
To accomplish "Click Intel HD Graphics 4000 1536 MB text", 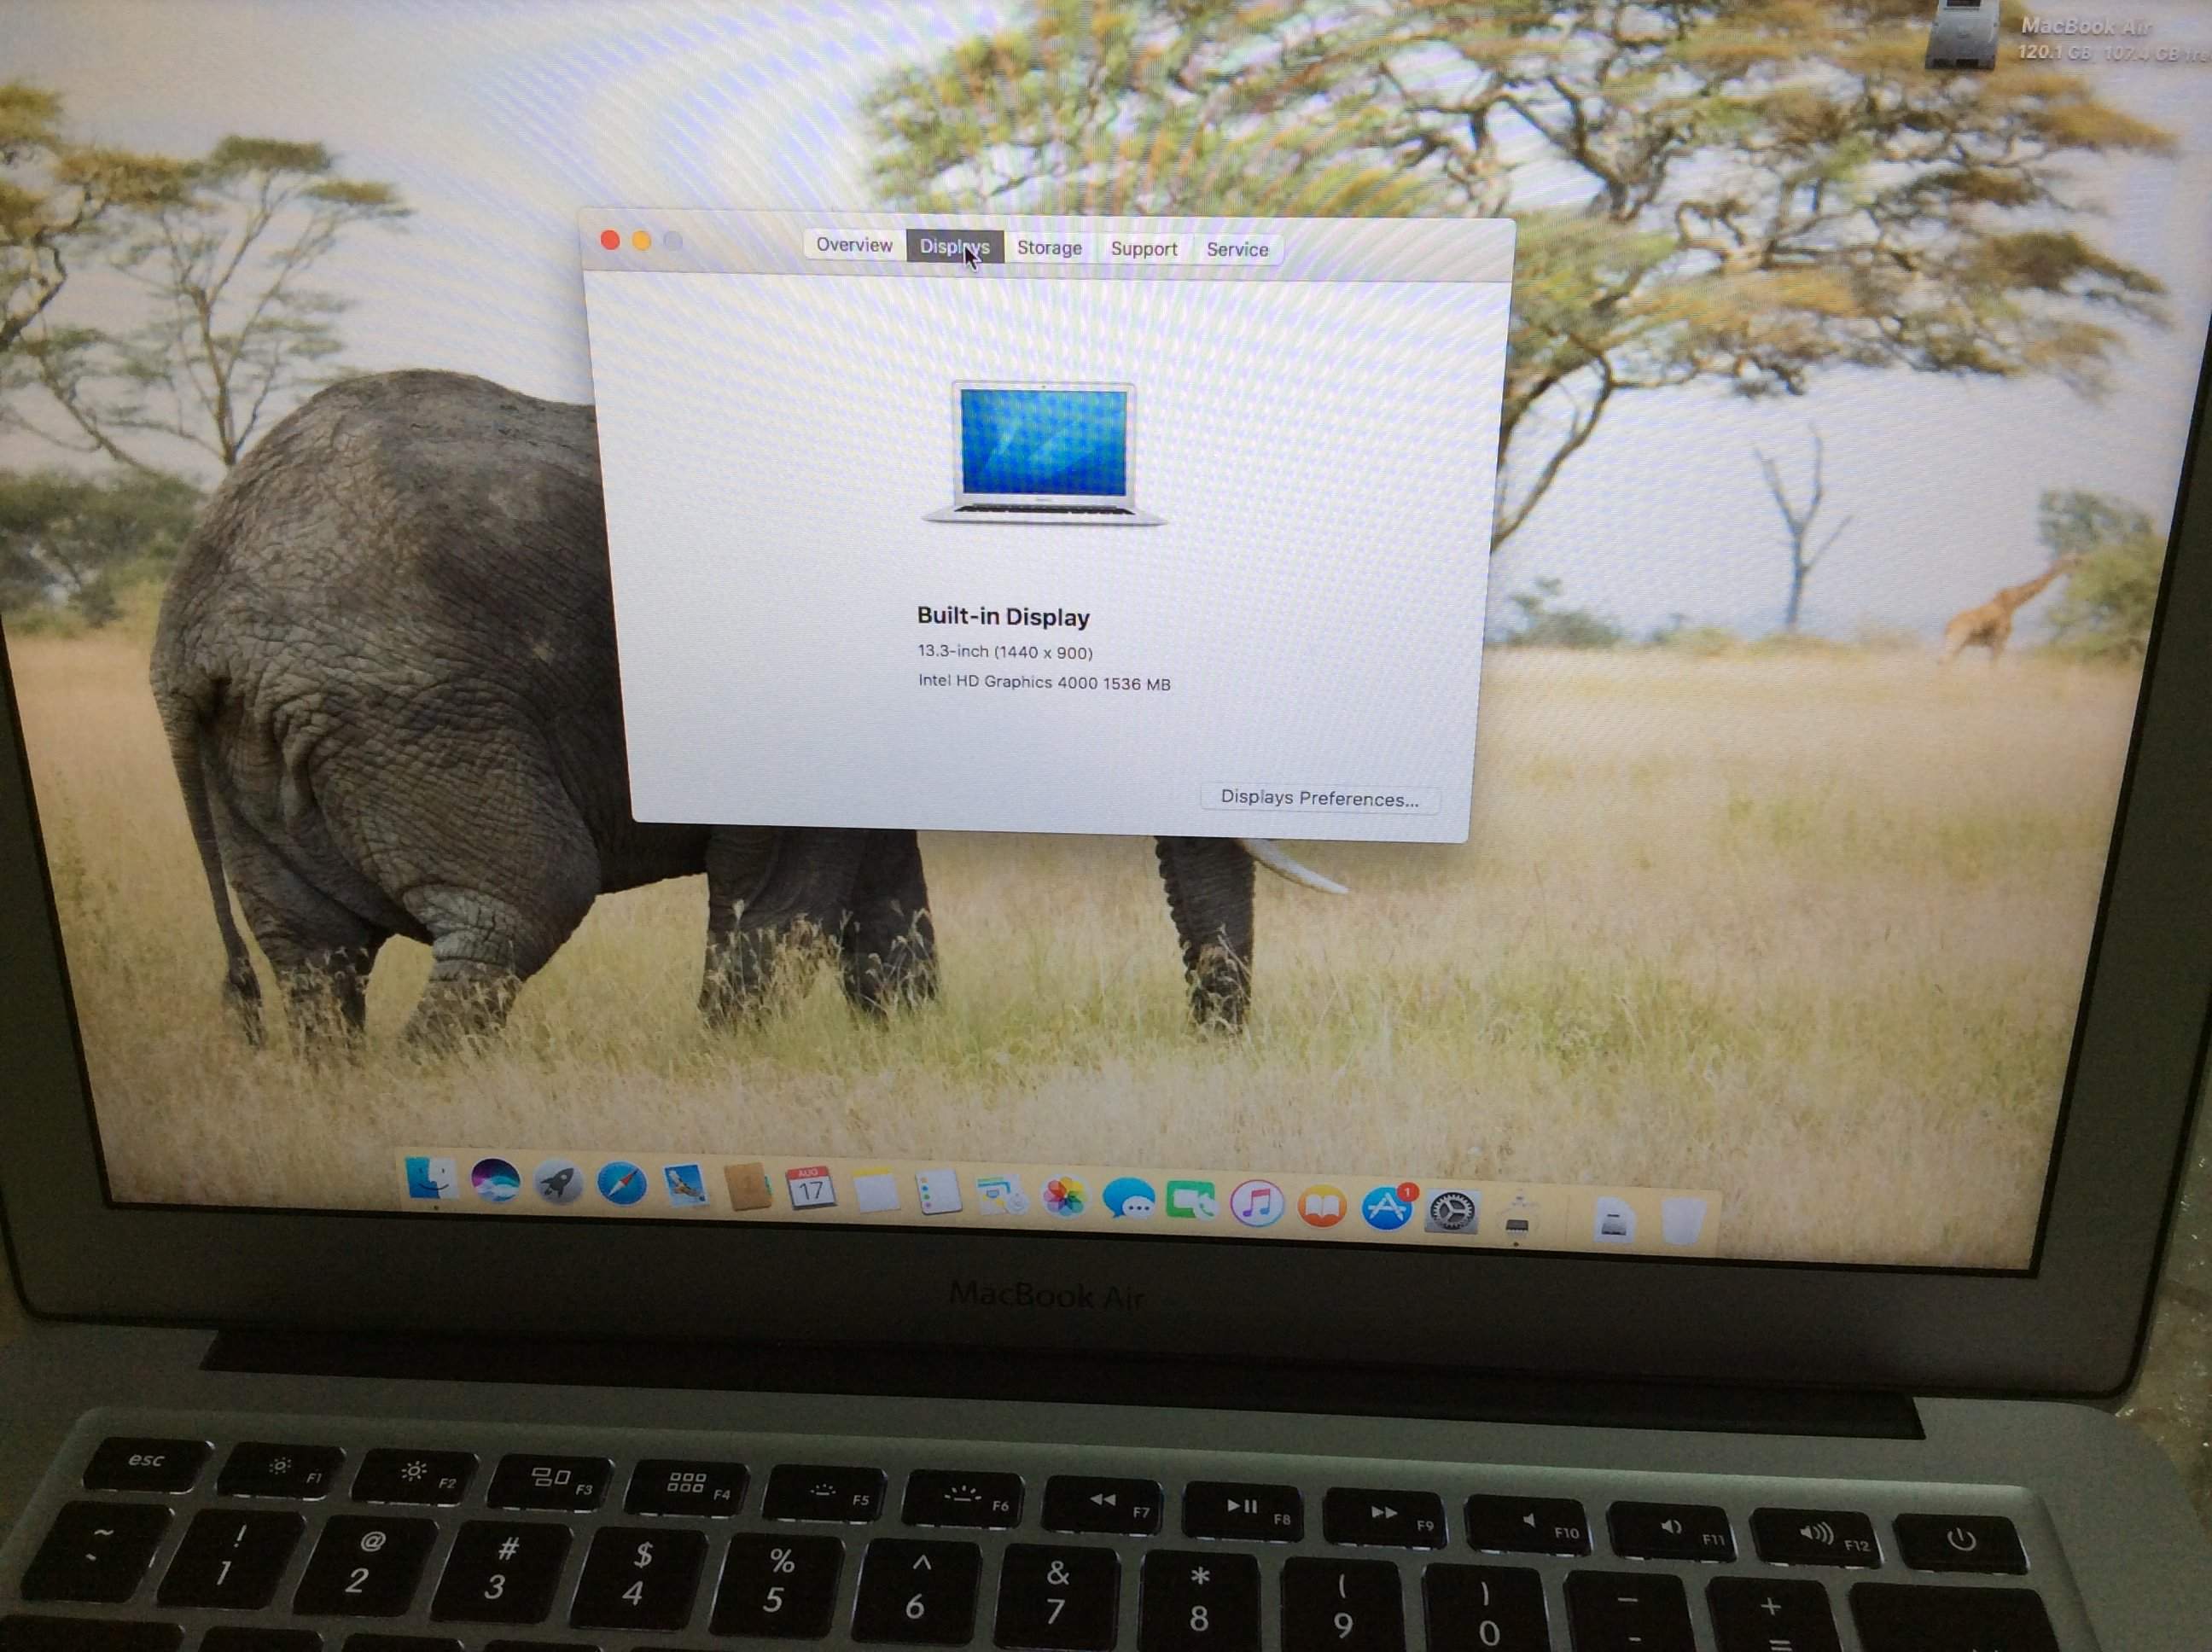I will (x=1044, y=683).
